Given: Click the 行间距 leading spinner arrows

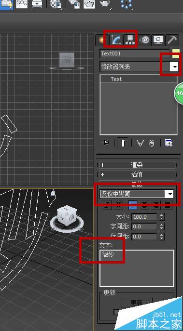Looking at the screenshot, I should (162, 236).
